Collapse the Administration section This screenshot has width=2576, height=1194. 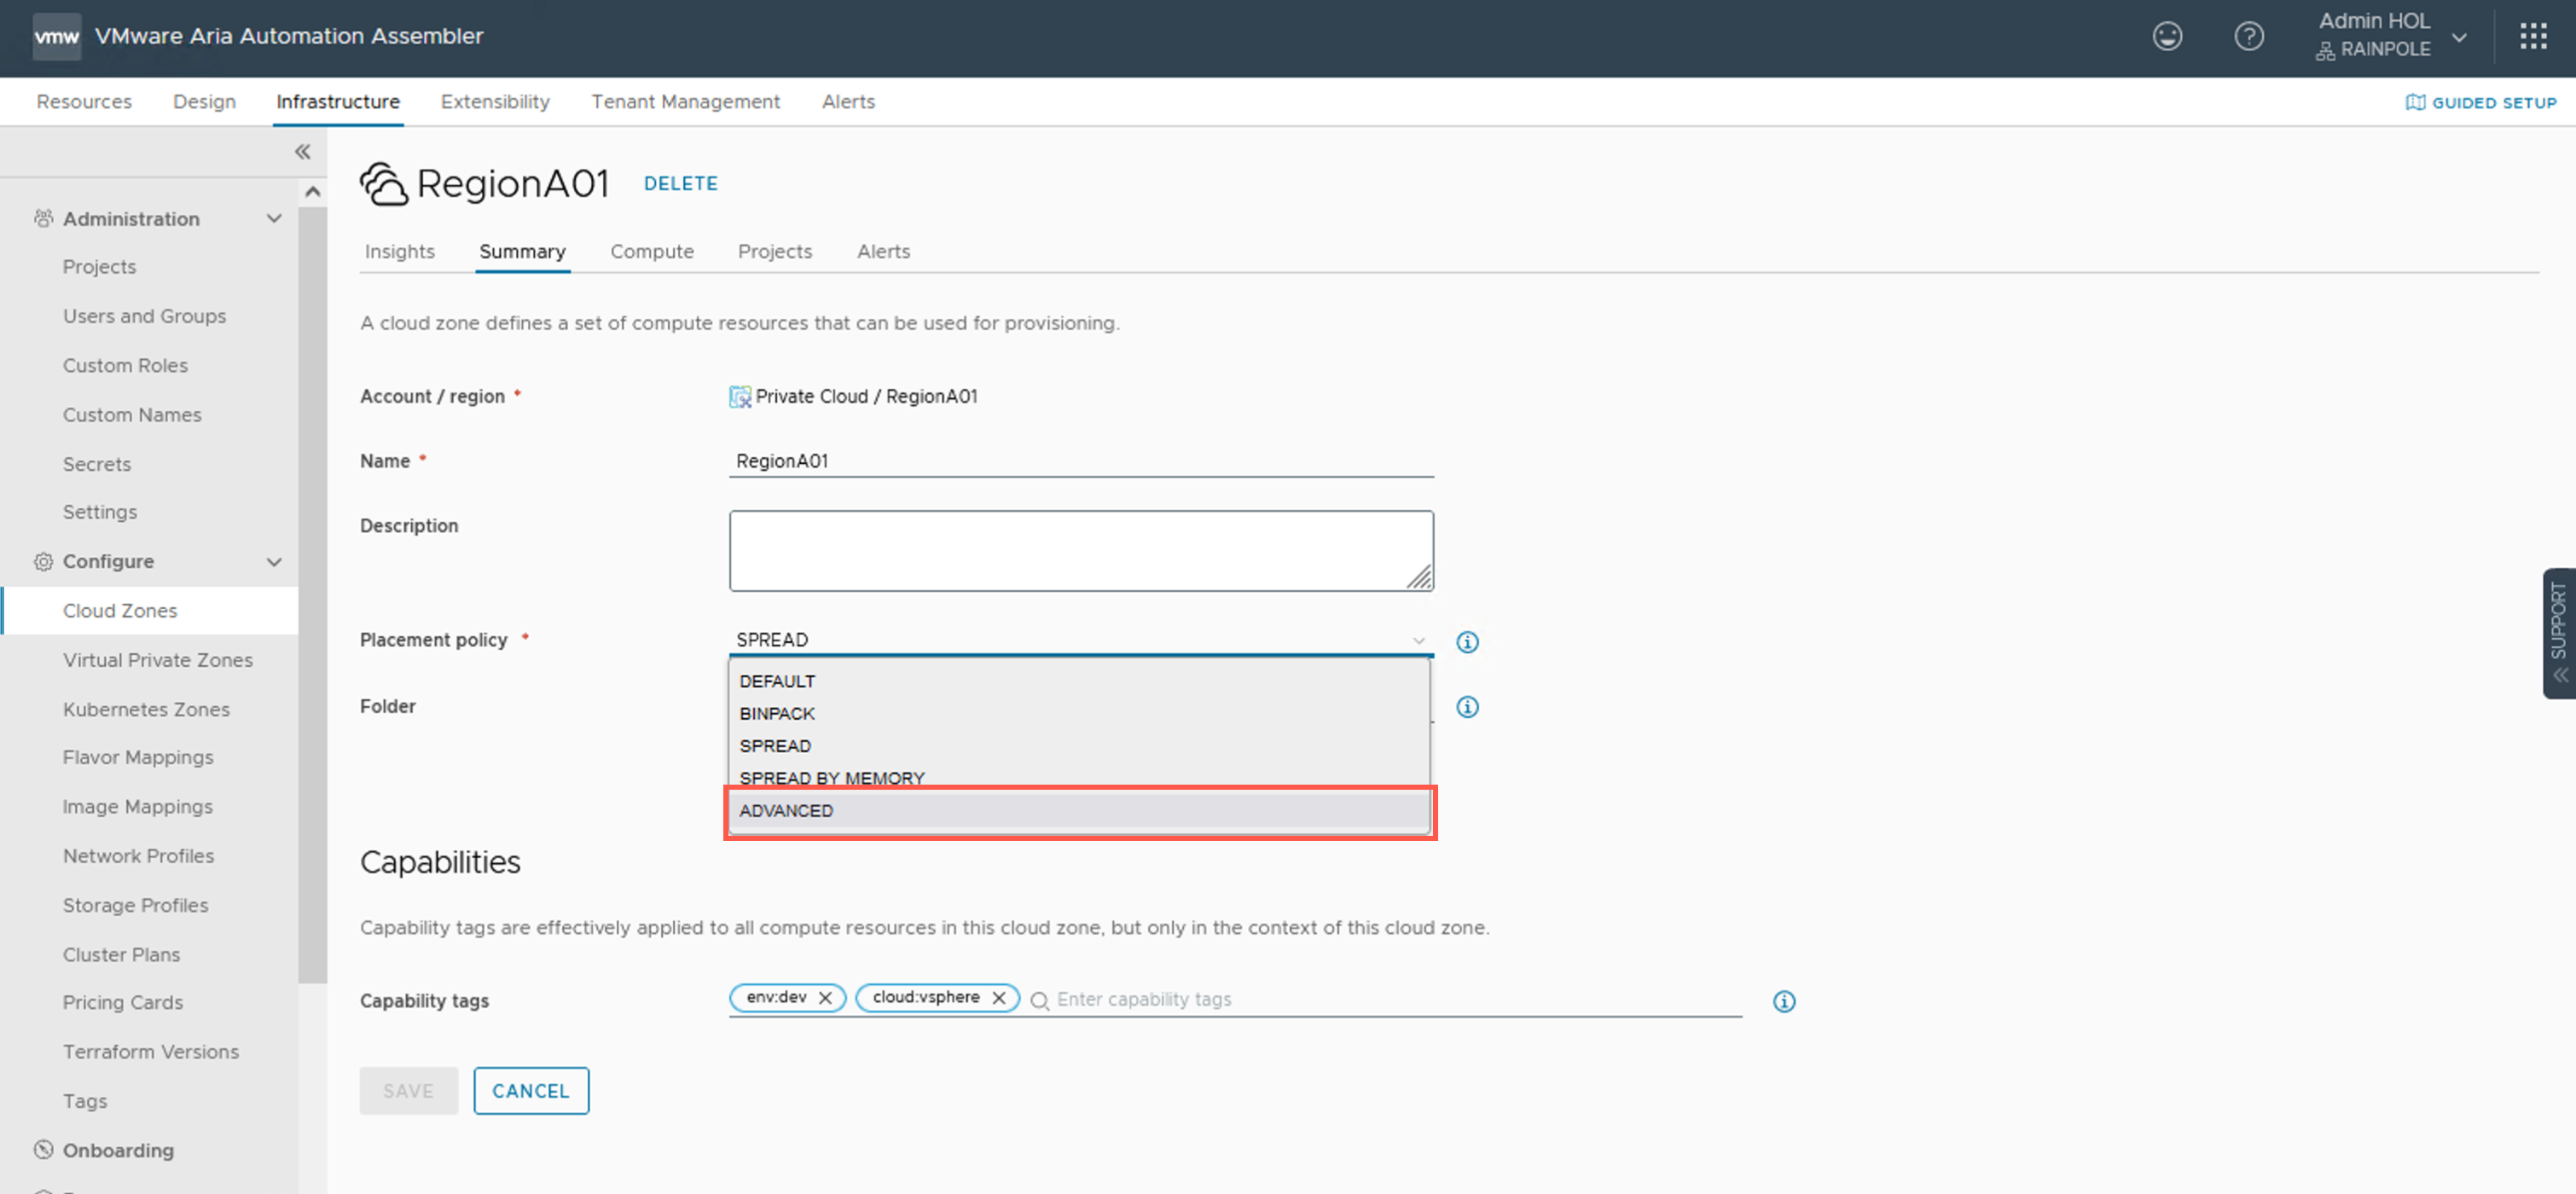point(274,219)
